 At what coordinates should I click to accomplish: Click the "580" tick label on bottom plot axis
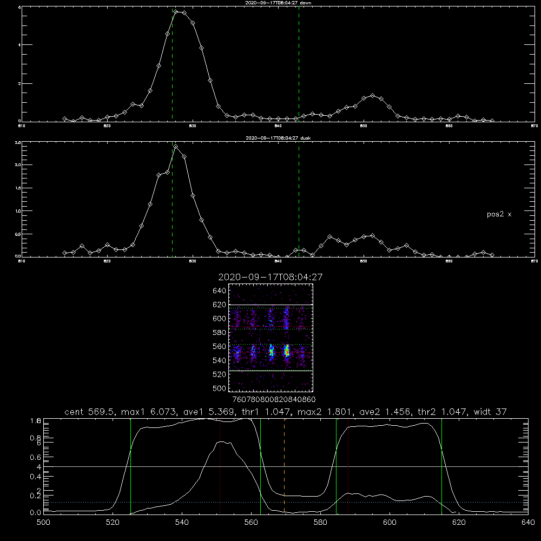tap(320, 523)
